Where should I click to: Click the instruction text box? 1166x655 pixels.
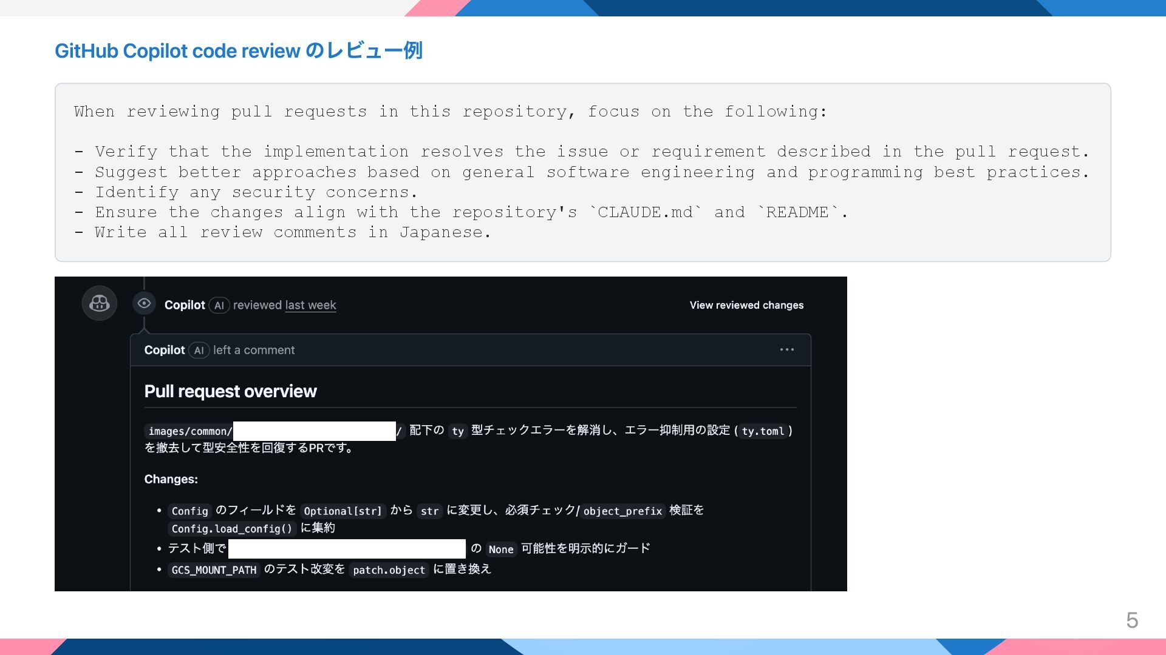tap(582, 172)
